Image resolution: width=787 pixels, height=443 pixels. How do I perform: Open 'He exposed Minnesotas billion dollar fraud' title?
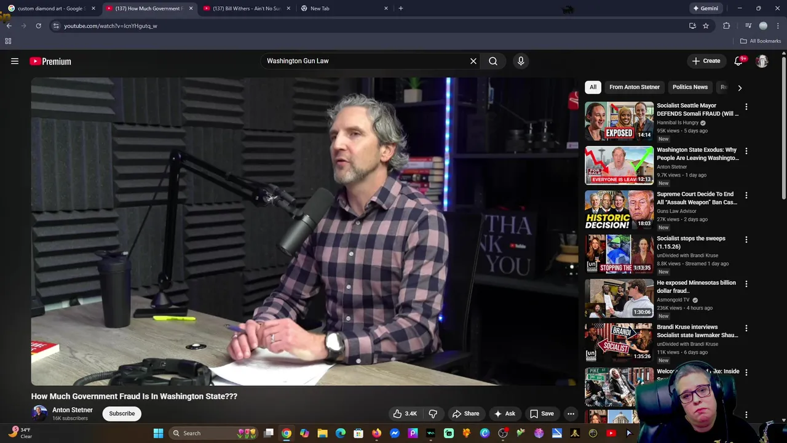696,287
